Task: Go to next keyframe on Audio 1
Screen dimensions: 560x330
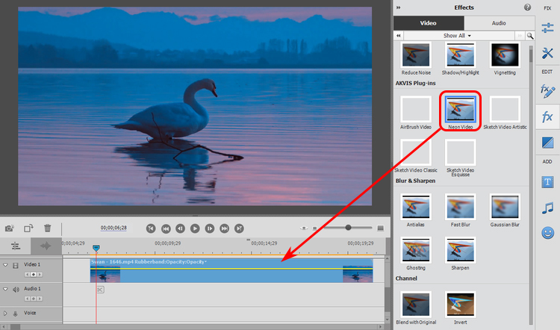Action: 40,299
